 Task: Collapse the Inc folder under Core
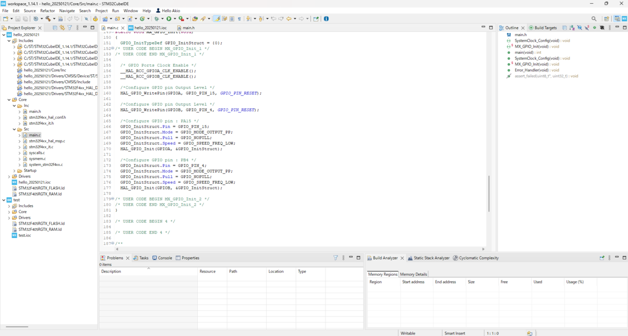click(x=14, y=106)
